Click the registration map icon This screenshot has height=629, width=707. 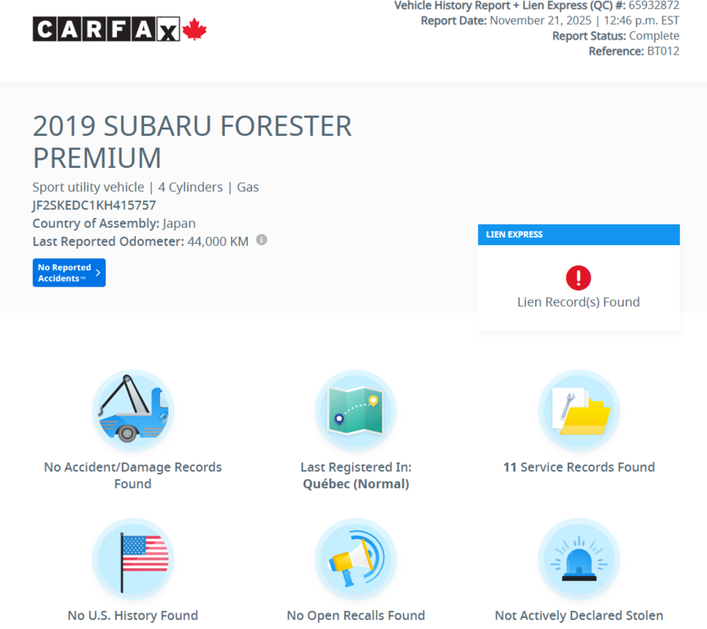point(355,410)
